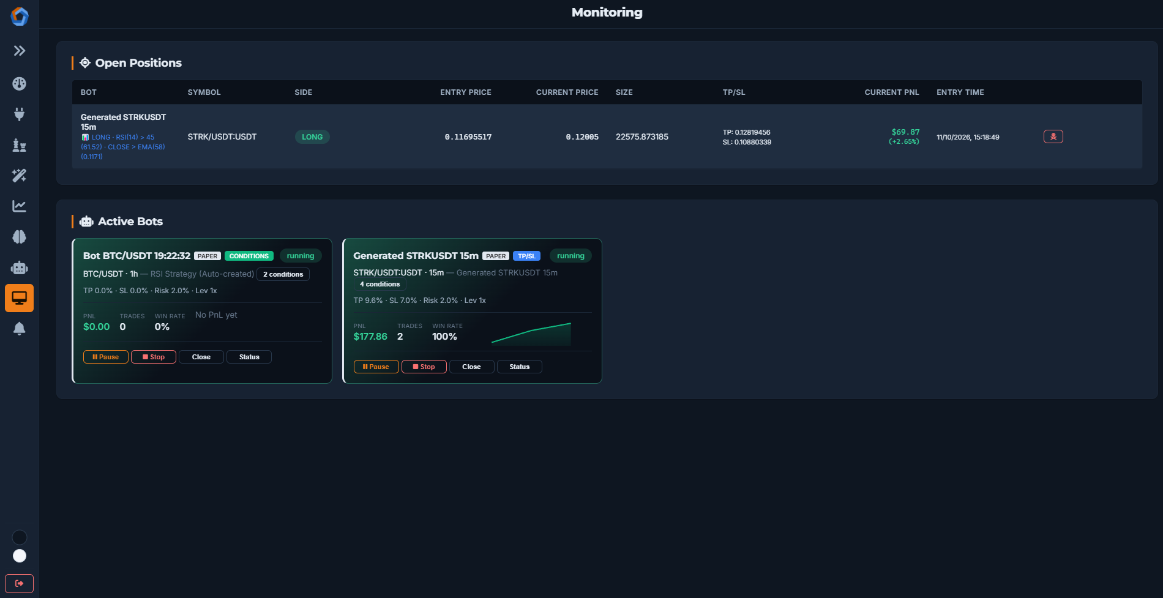Click the STRKUSDT bot PnL sparkline chart
1163x598 pixels.
[531, 334]
